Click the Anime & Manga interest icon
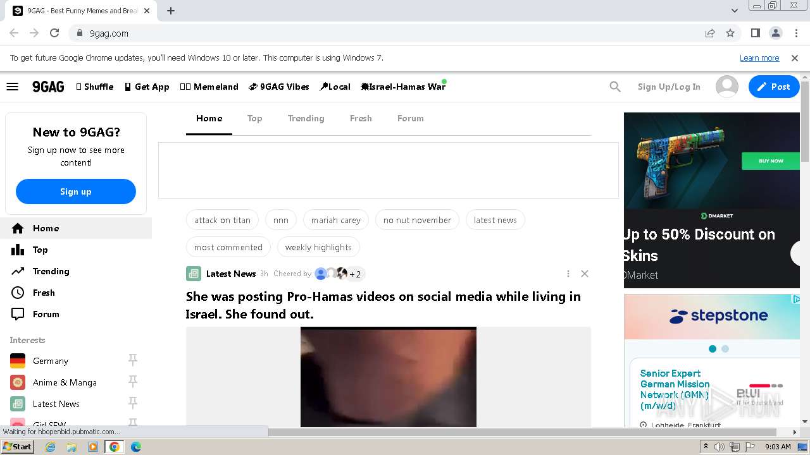The width and height of the screenshot is (810, 455). coord(18,382)
